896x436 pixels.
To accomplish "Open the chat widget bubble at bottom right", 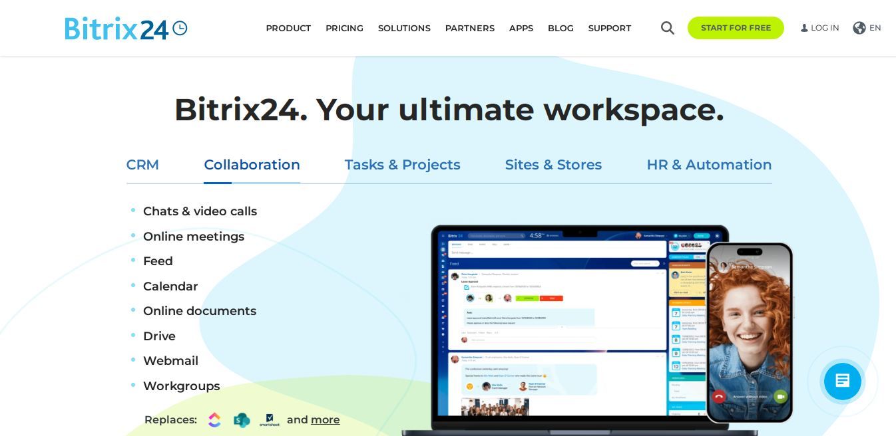I will pos(842,381).
